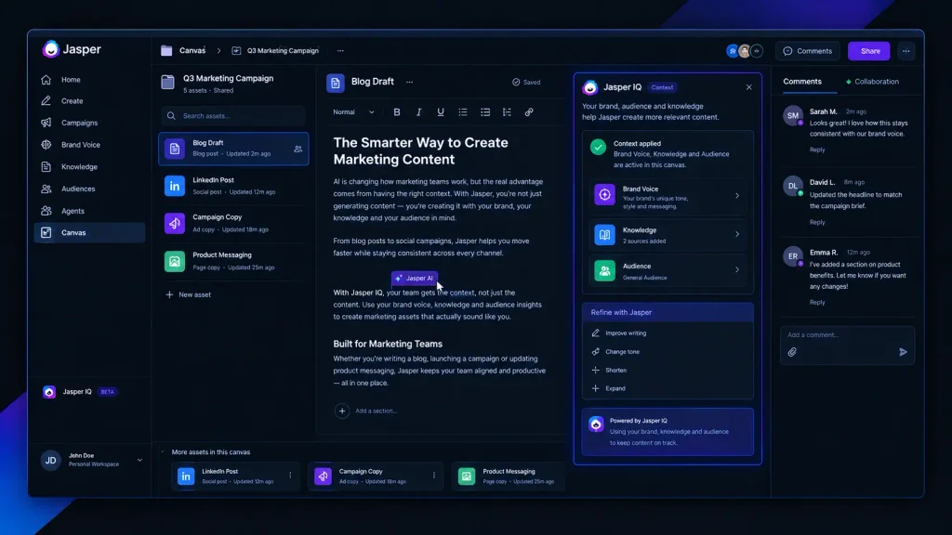Switch to the Collaboration tab
Viewport: 952px width, 535px height.
[872, 82]
